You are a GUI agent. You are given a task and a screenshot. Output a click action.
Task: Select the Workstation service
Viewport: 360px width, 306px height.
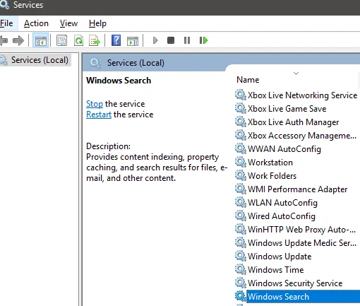click(270, 163)
